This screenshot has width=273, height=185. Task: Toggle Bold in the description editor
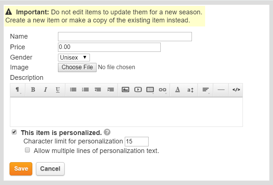pyautogui.click(x=33, y=90)
